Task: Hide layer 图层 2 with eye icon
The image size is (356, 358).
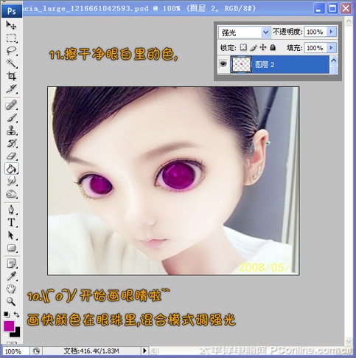Action: 223,64
